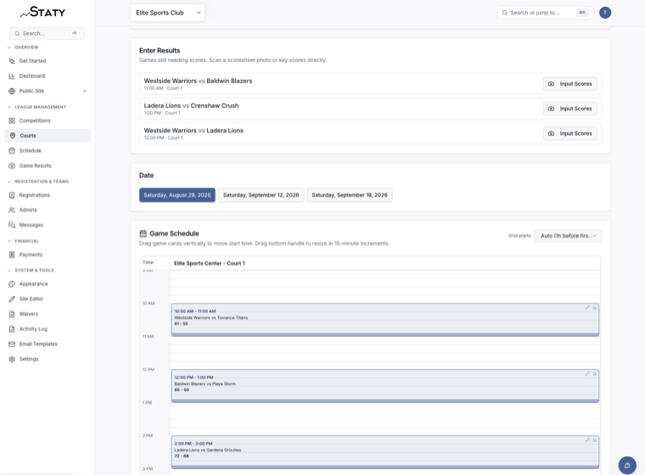This screenshot has height=475, width=645.
Task: Click the Appearance palette icon
Action: pyautogui.click(x=12, y=284)
